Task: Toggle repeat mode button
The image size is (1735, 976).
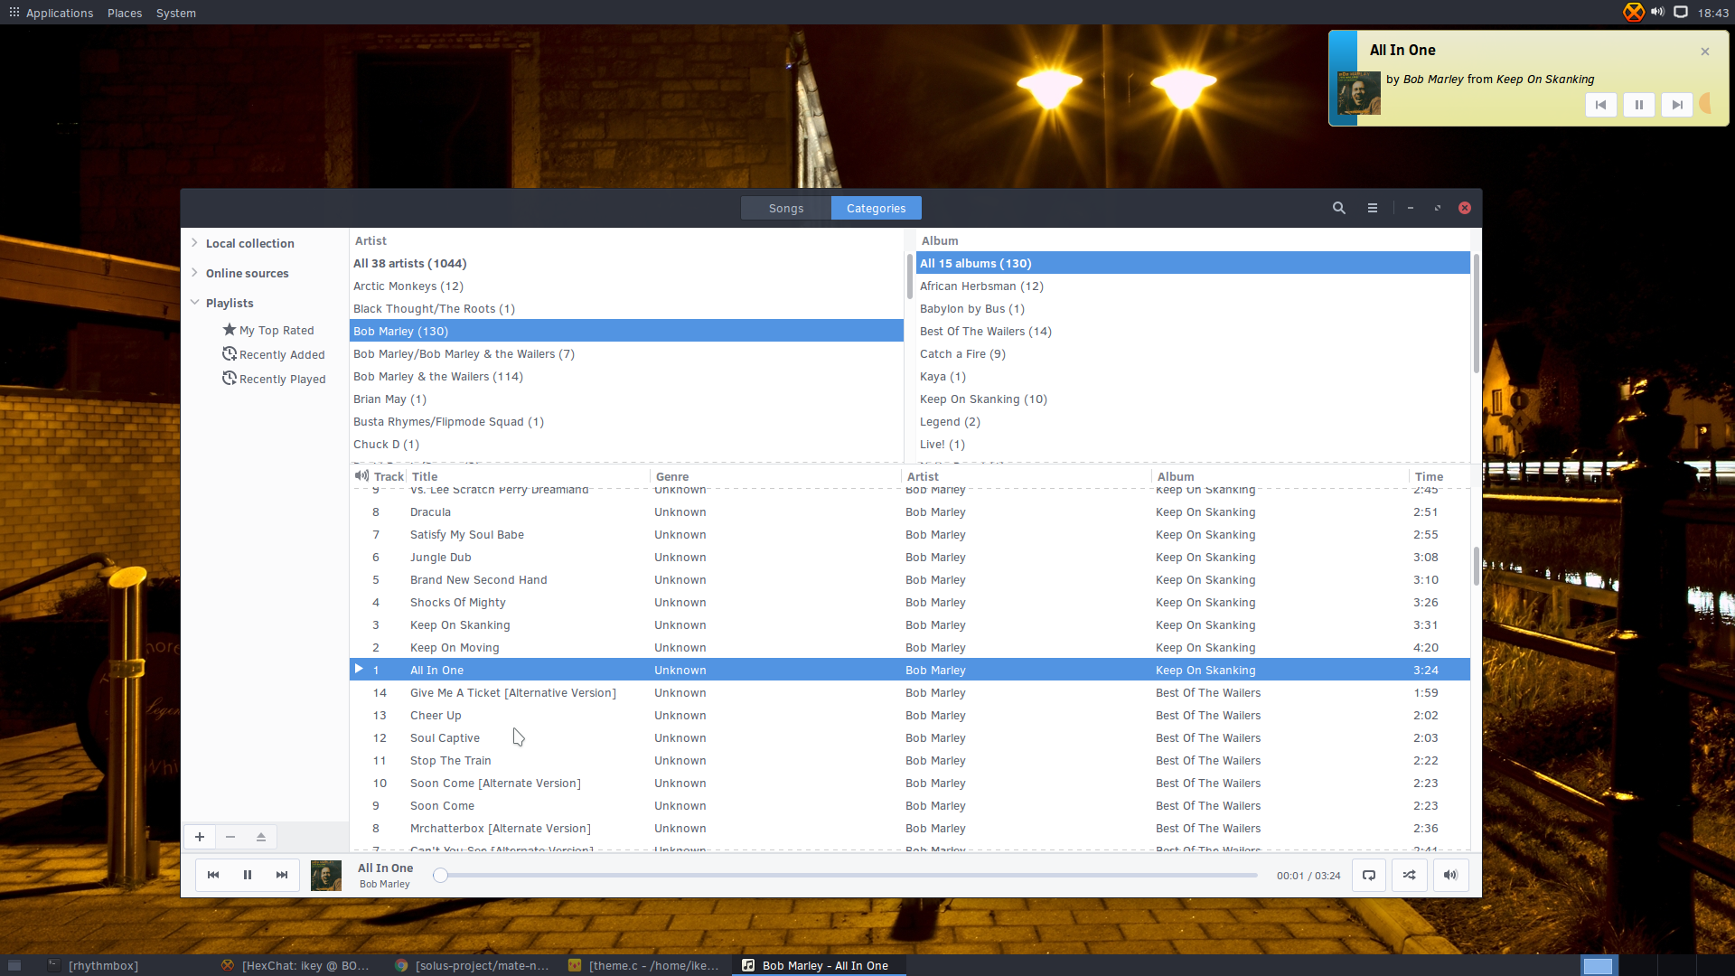Action: [1369, 875]
